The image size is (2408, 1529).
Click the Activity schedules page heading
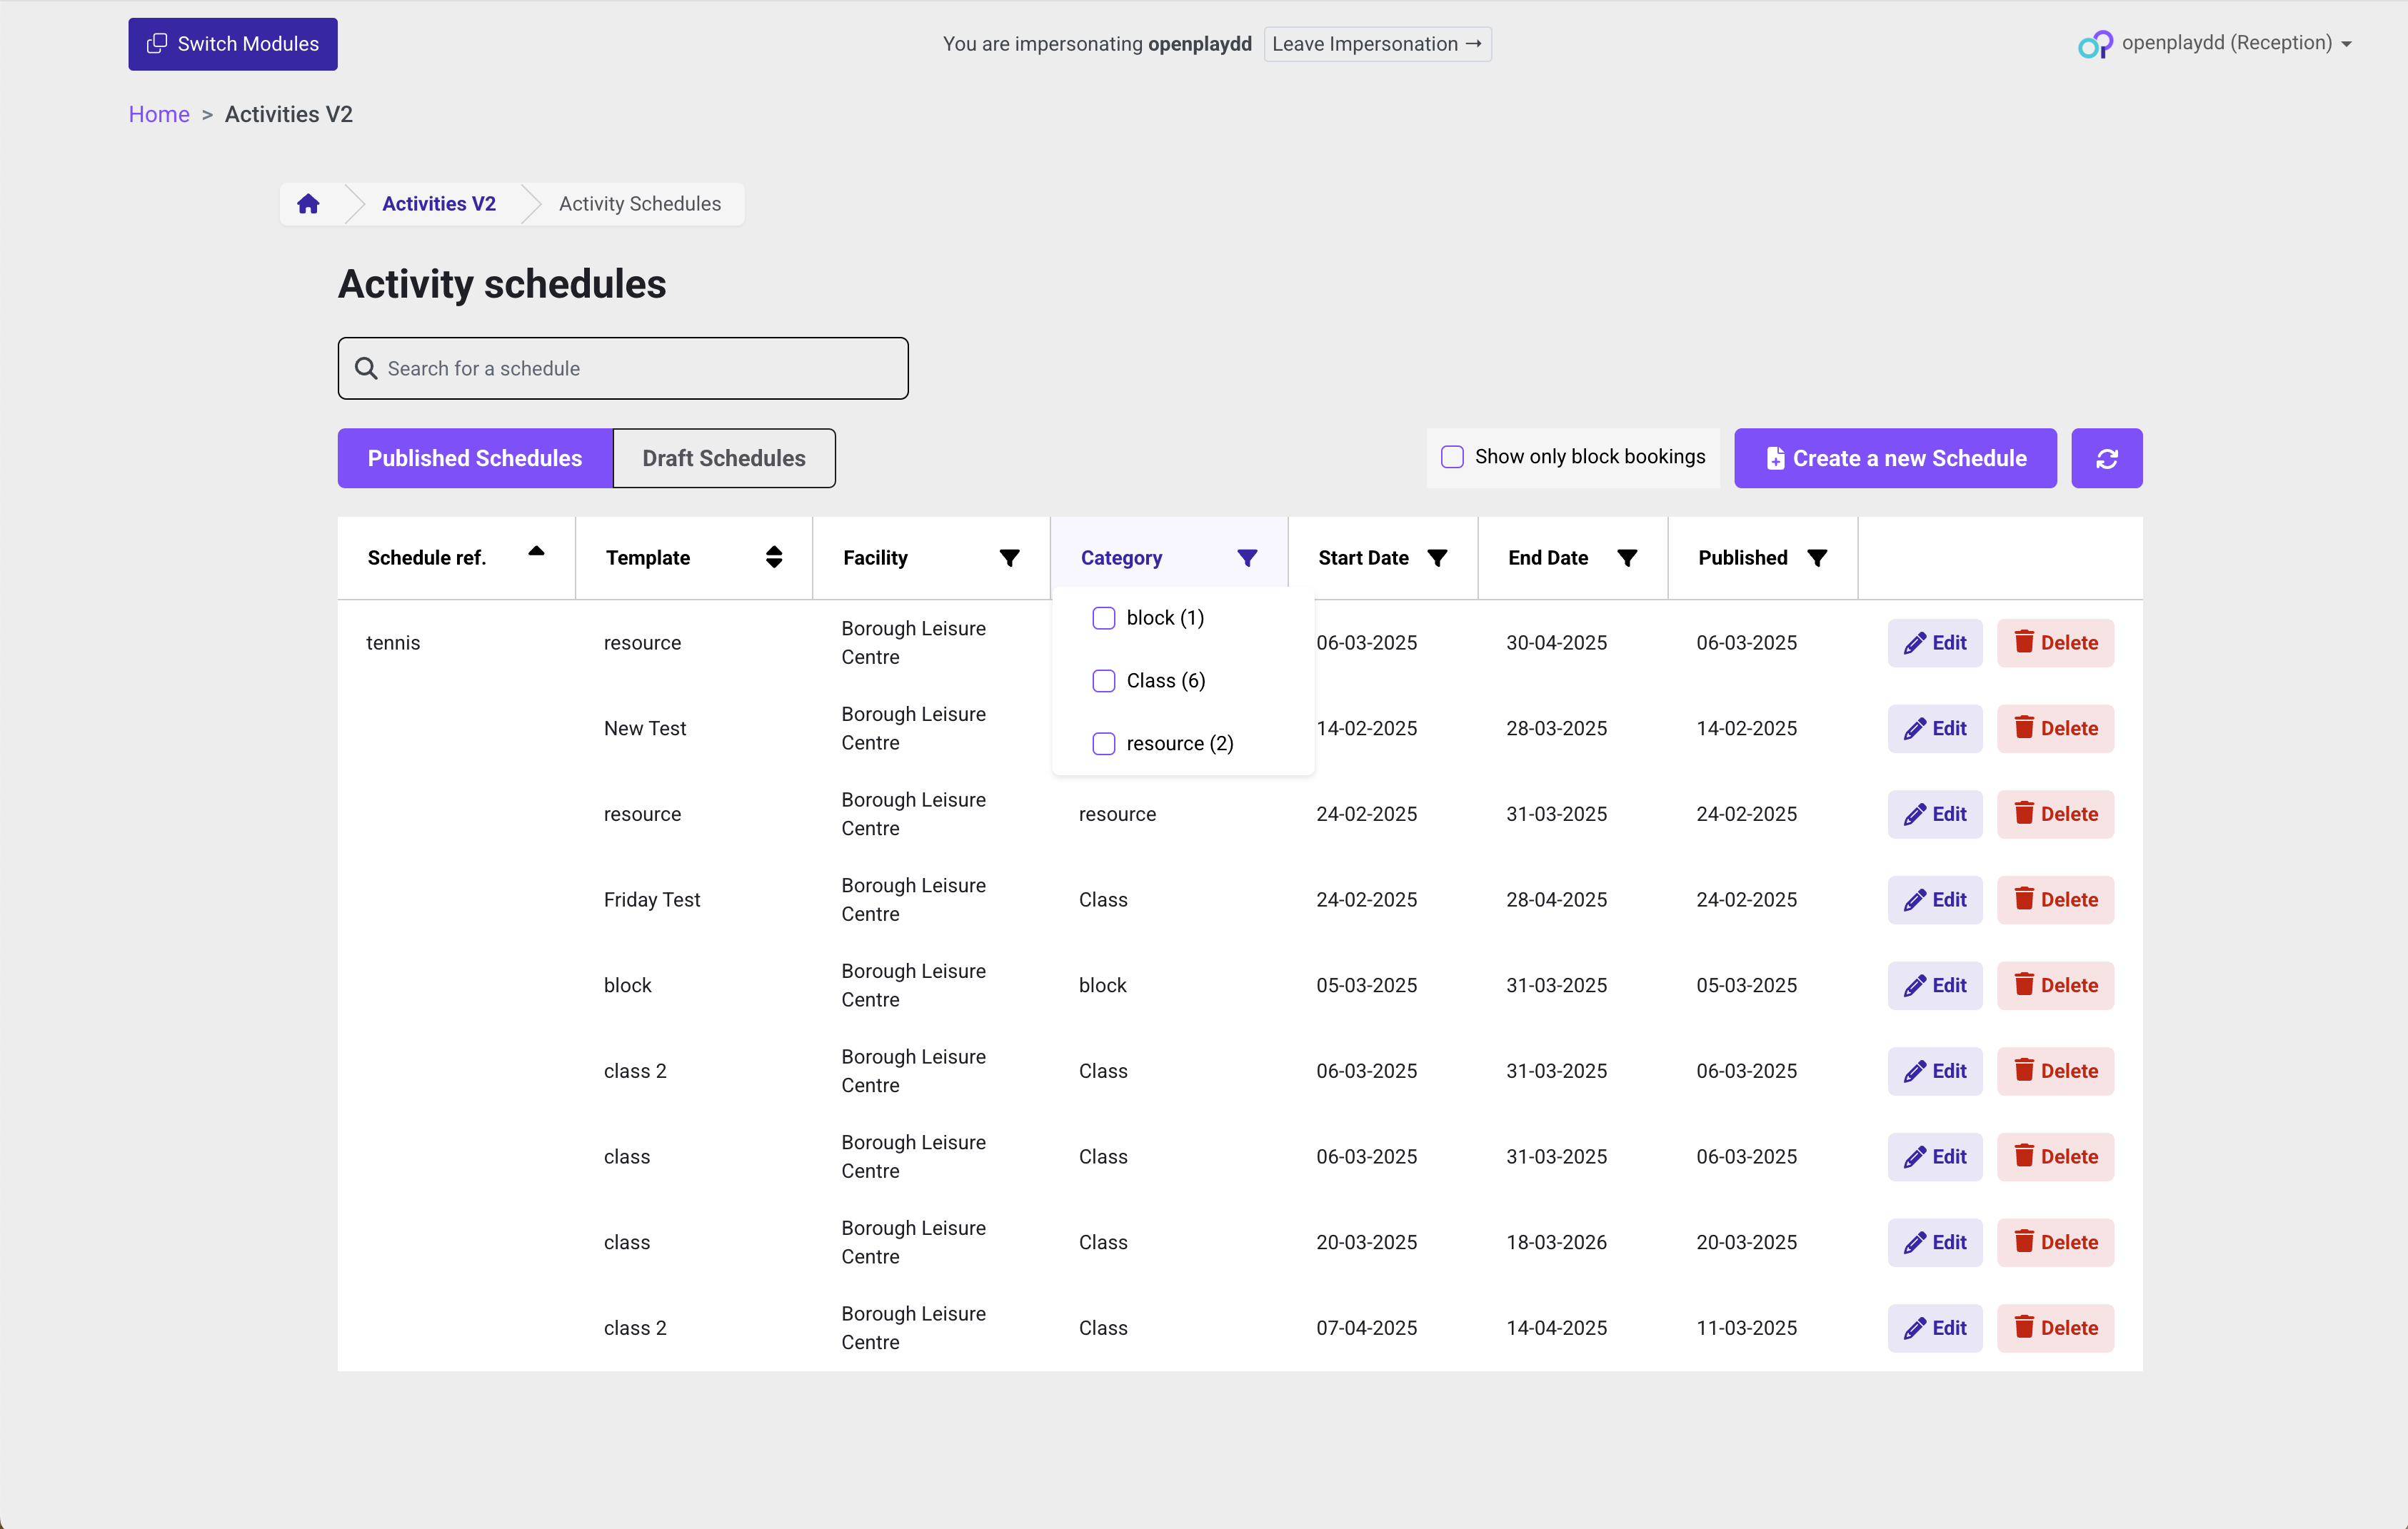pos(502,284)
